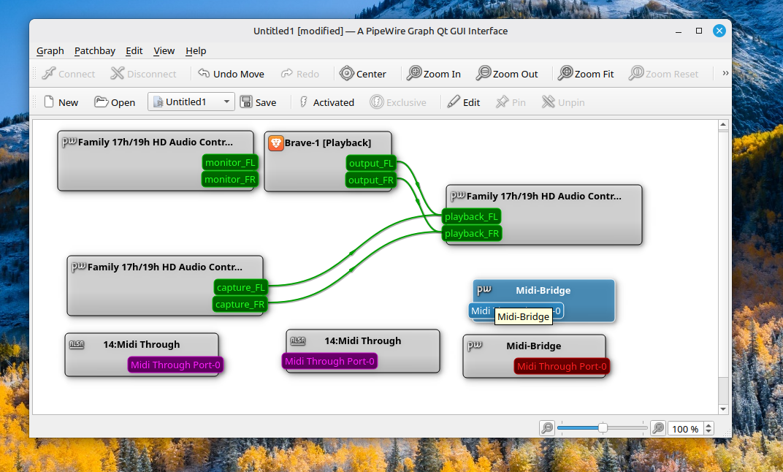Create a new patchbay with New icon
The image size is (783, 472).
50,102
